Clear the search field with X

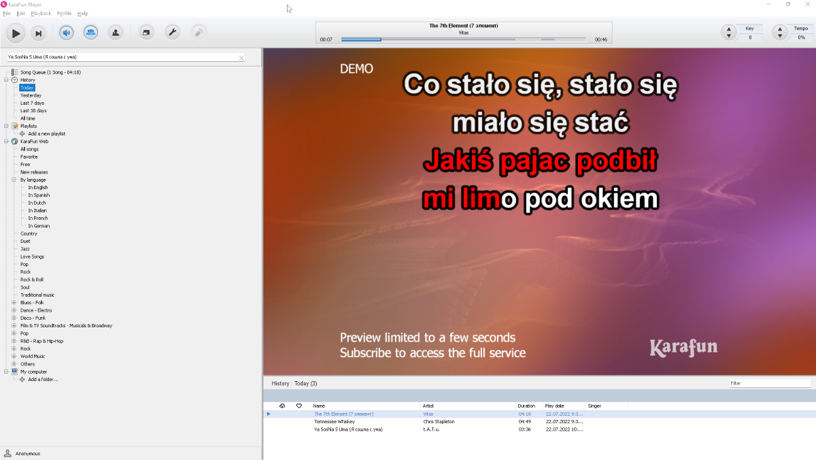click(x=241, y=58)
